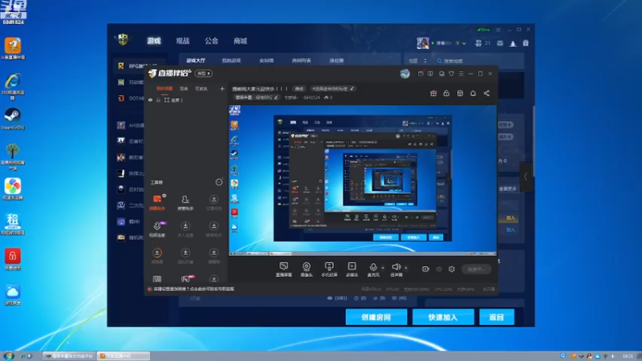Image resolution: width=642 pixels, height=361 pixels.
Task: Toggle the lock on 全屏 1 source
Action: click(x=158, y=100)
